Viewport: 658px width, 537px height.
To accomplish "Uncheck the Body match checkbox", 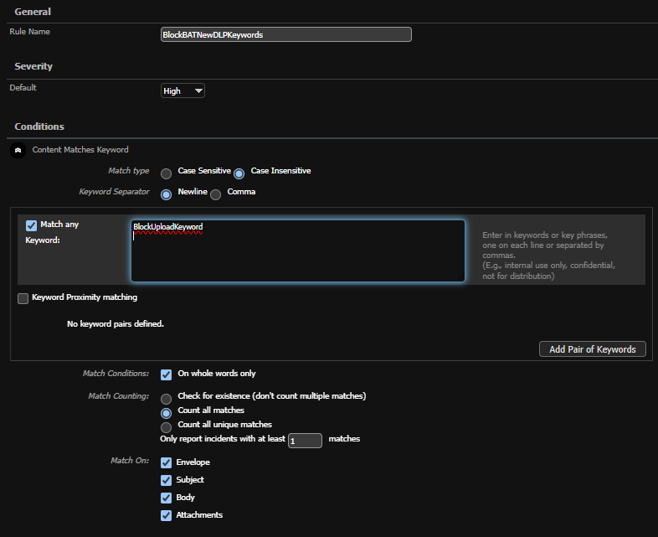I will (x=167, y=498).
